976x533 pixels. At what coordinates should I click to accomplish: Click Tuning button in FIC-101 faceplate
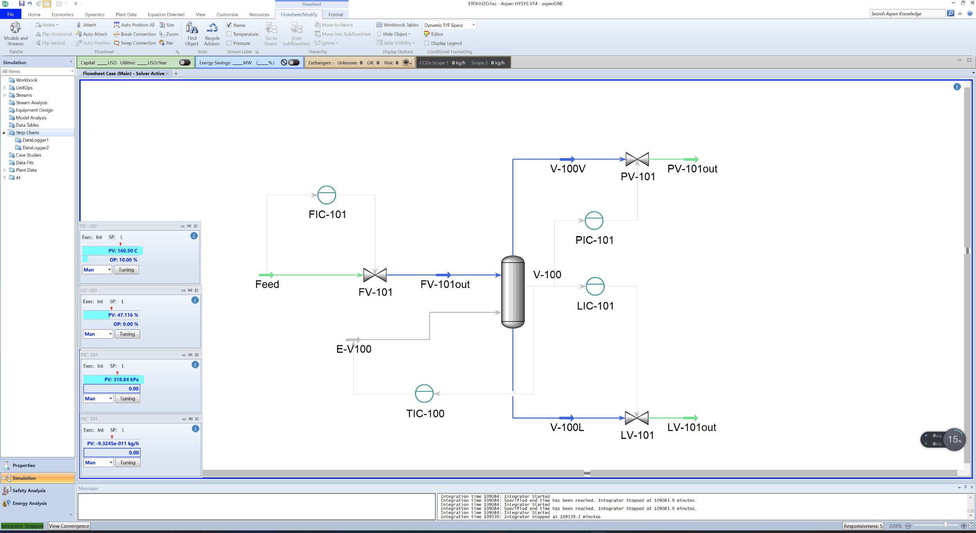pos(128,463)
